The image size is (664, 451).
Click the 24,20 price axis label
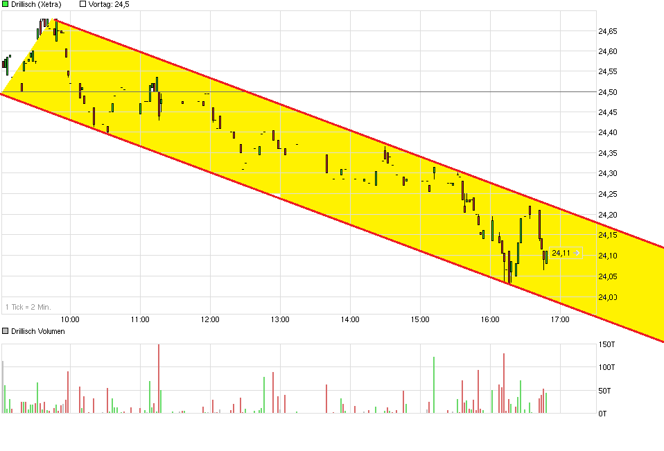click(607, 215)
